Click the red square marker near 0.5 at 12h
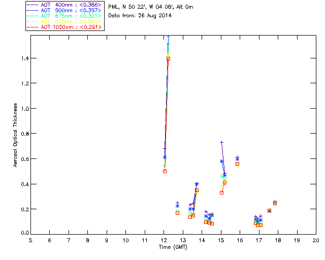Screen dimensions: 325x260 point(165,171)
